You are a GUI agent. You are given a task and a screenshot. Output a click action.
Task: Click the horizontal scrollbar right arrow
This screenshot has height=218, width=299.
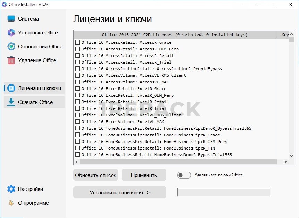click(285, 162)
